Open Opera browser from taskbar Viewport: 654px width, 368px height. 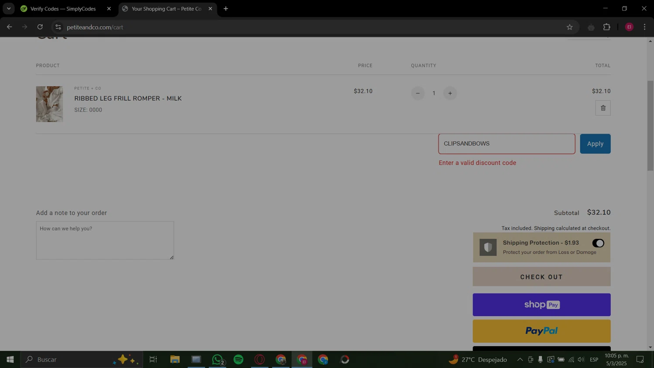pos(260,360)
